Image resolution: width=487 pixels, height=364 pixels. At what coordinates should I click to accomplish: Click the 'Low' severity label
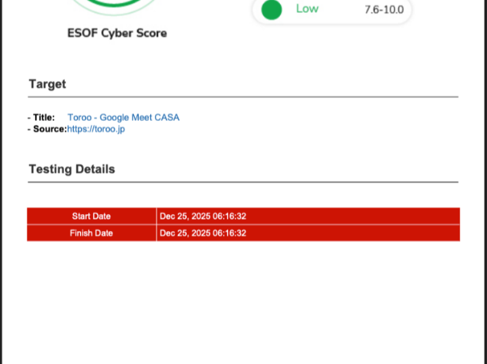coord(307,9)
